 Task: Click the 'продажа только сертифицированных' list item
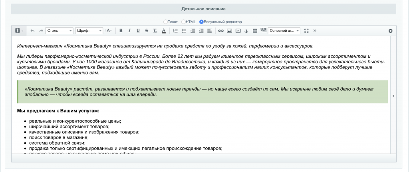(126, 149)
